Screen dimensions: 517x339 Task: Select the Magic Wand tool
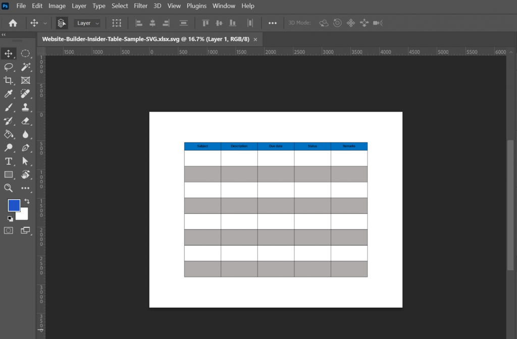point(26,67)
